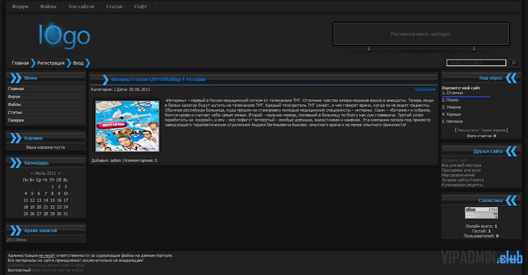Click the uCoz footer link
Screen dimensions: 528x275
click(79, 270)
